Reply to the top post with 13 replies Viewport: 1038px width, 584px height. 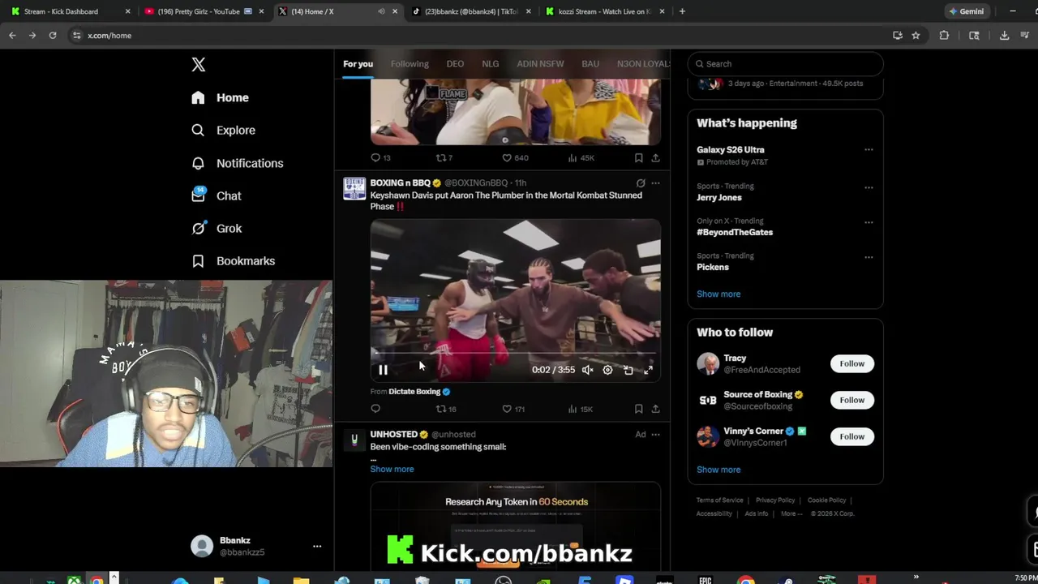(380, 158)
